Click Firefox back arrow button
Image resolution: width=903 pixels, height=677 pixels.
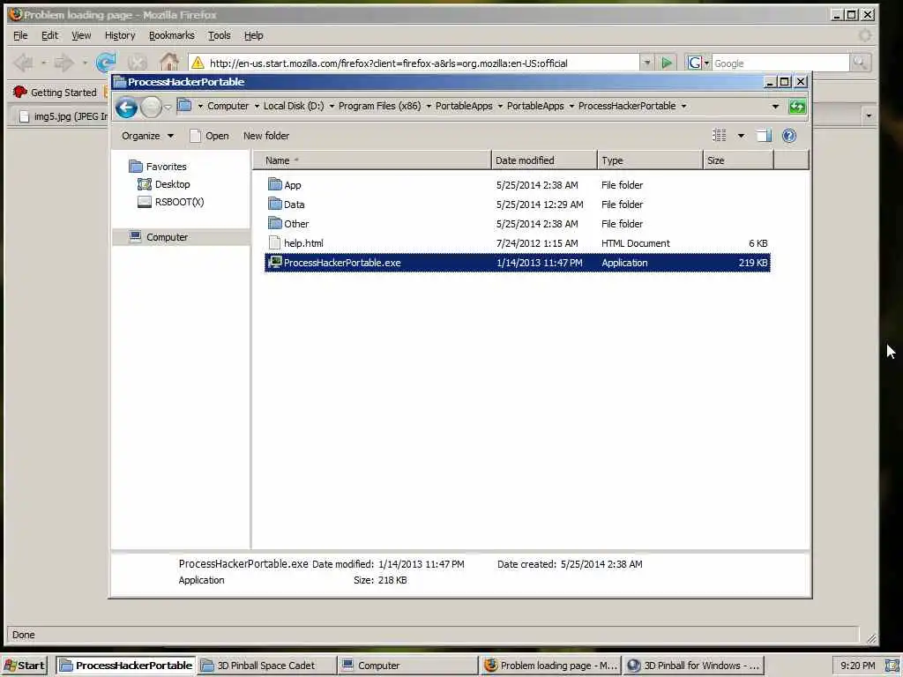[x=23, y=63]
